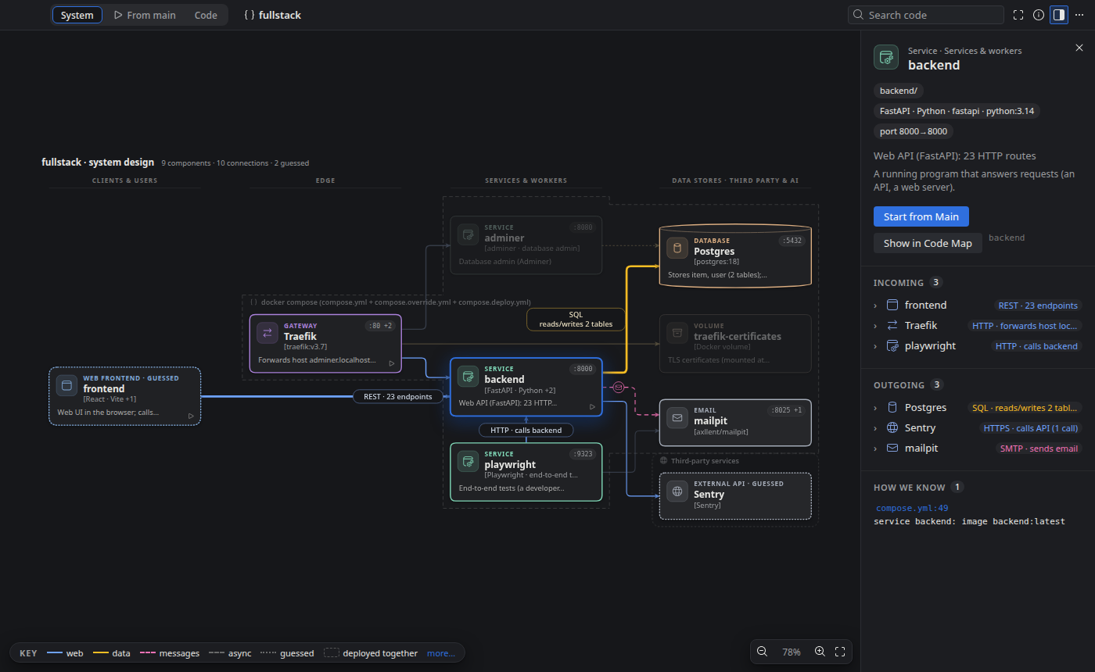Toggle the right side panel button
This screenshot has height=672, width=1095.
click(x=1059, y=15)
